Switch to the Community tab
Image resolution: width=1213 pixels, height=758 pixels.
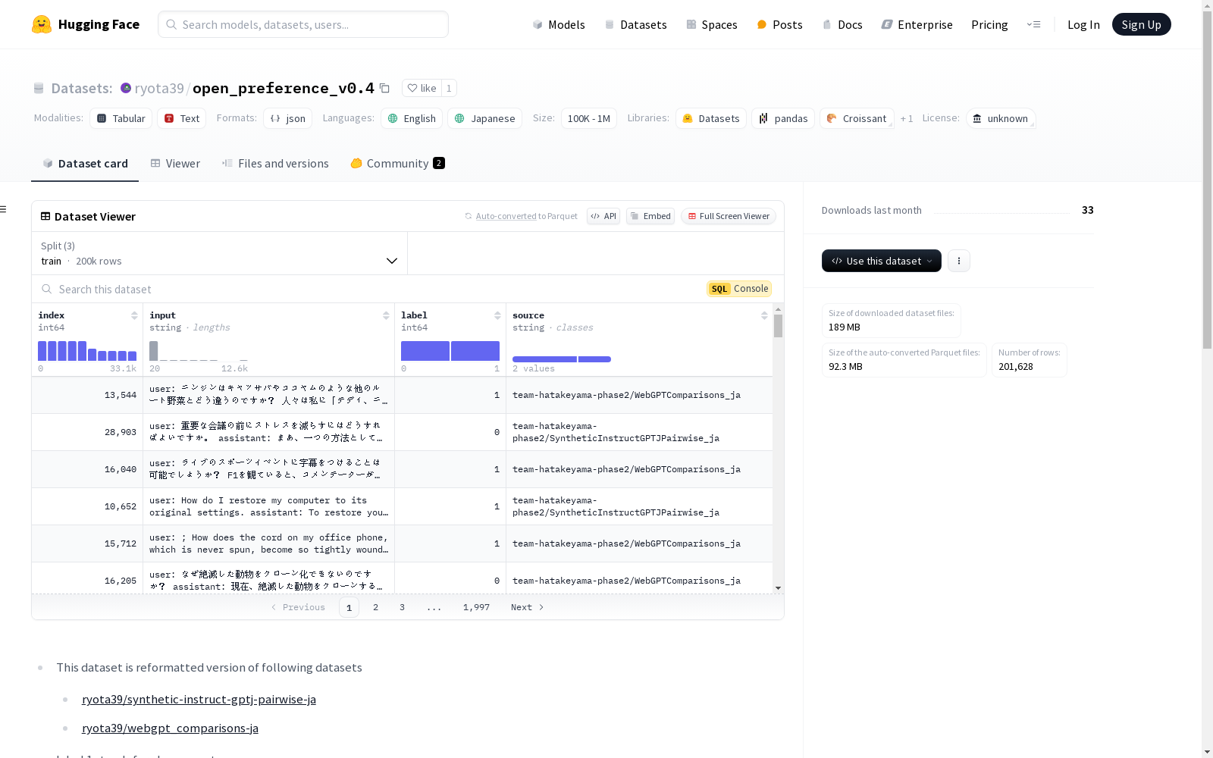[x=397, y=164]
